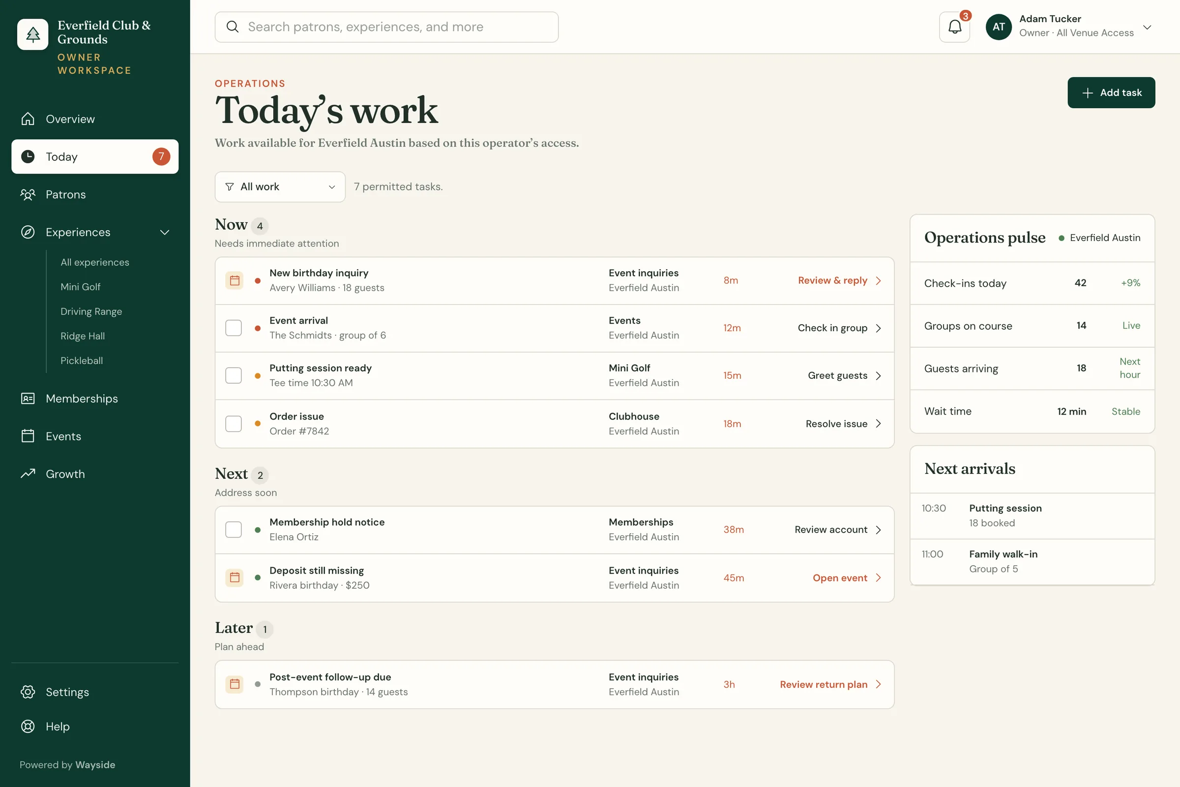Screen dimensions: 1180x787
Task: Click the search patrons input field
Action: point(386,27)
